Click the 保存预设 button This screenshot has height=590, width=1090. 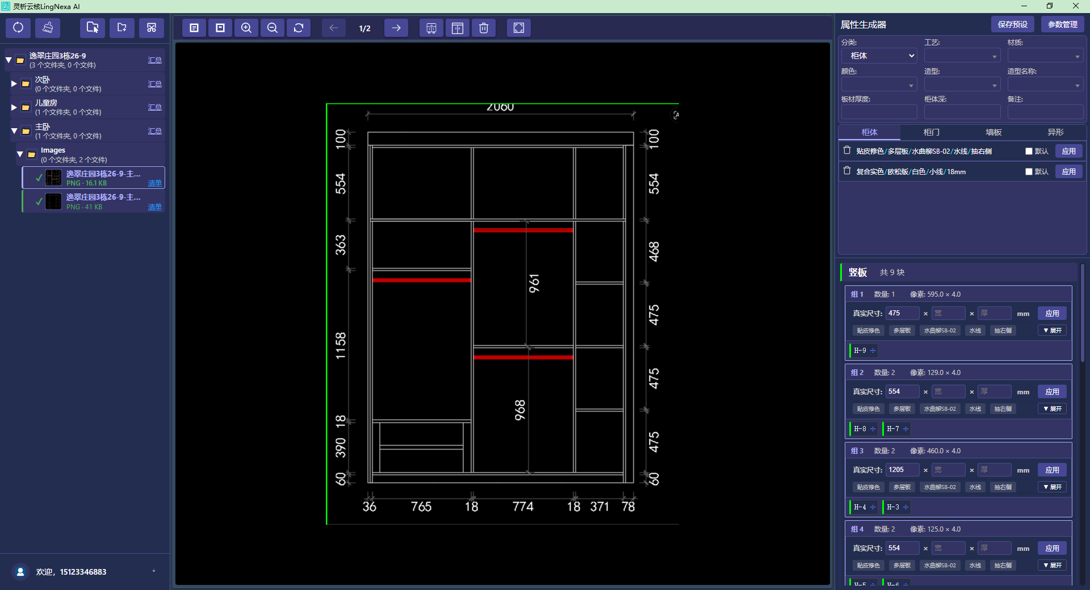click(1013, 24)
